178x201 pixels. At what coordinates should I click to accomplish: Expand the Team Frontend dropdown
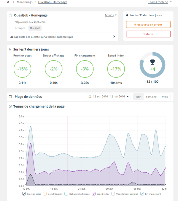(160, 2)
